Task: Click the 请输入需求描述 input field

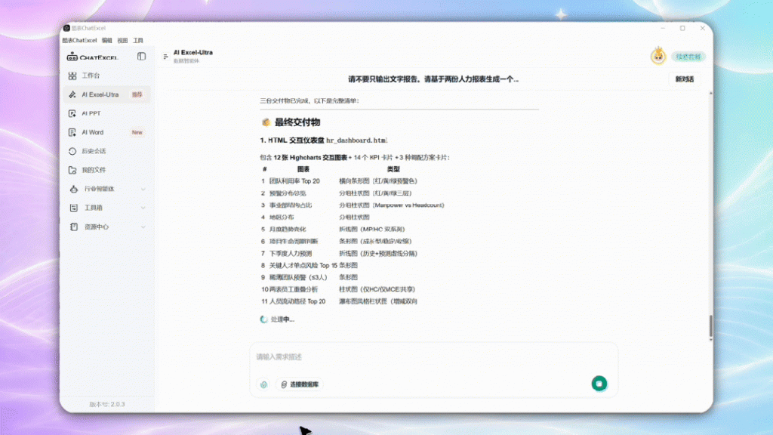Action: (434, 357)
